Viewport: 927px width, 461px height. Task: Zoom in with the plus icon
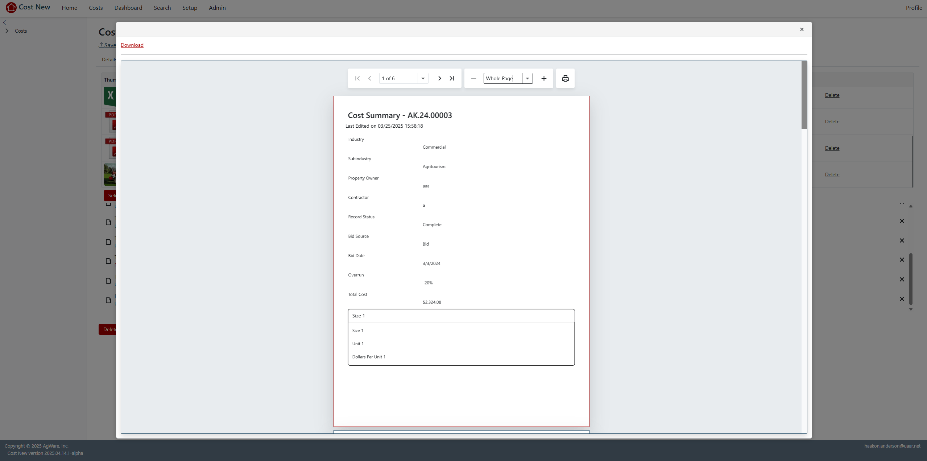(x=544, y=78)
